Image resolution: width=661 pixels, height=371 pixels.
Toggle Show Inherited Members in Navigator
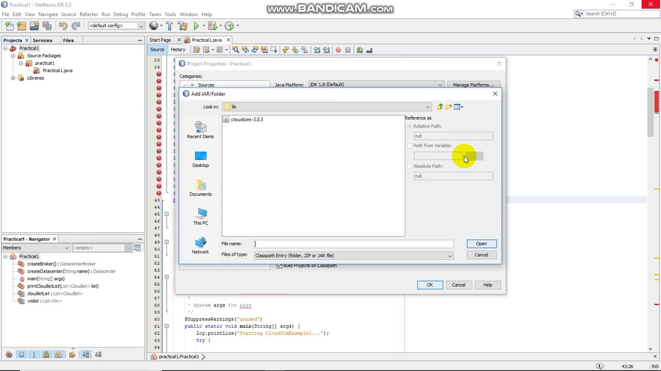coord(9,355)
